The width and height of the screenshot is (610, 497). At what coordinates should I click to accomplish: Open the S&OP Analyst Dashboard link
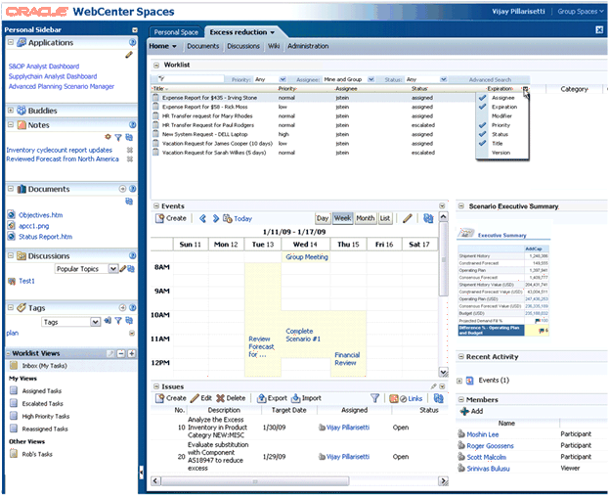(x=45, y=66)
